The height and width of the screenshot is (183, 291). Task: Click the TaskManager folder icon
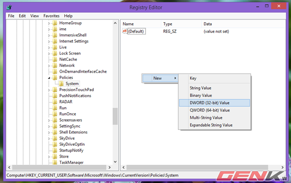pyautogui.click(x=55, y=162)
